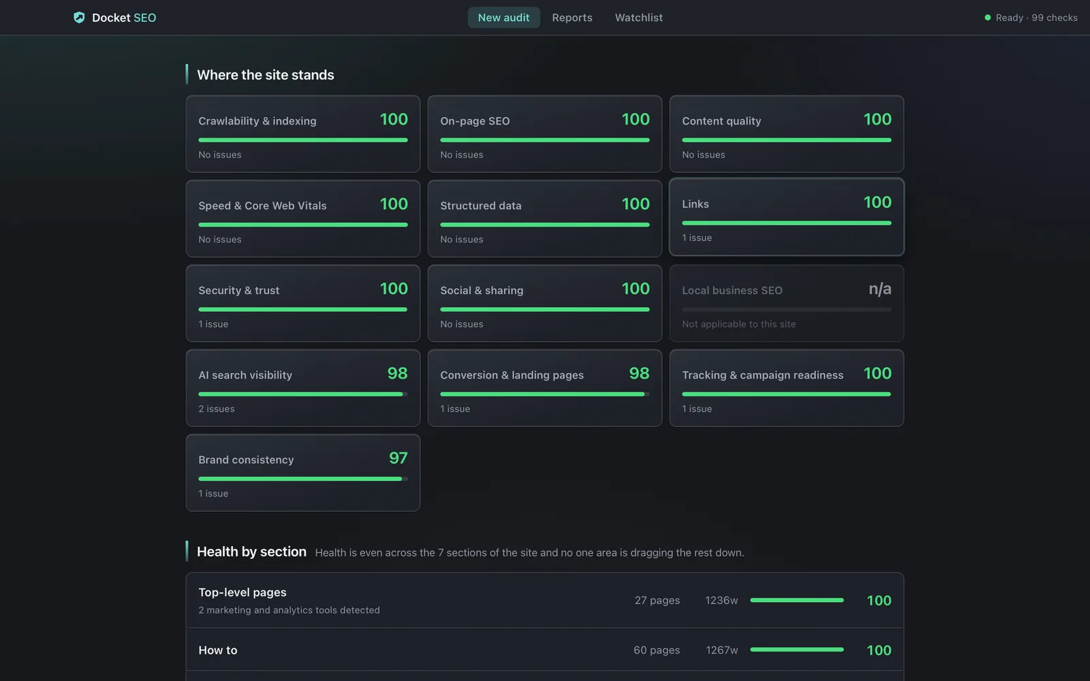
Task: Open Tracking & campaign readiness card
Action: coord(787,388)
